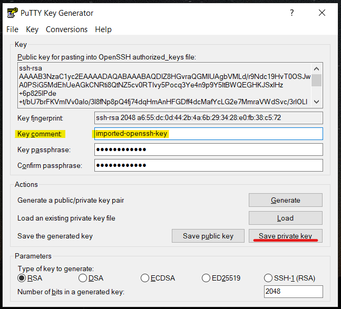Choose the ECDSA key type option

[145, 278]
